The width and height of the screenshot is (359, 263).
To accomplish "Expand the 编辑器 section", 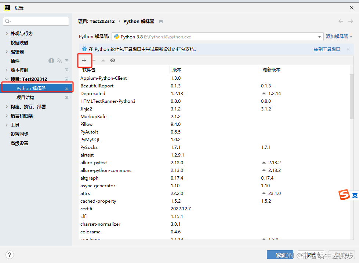I will click(7, 52).
